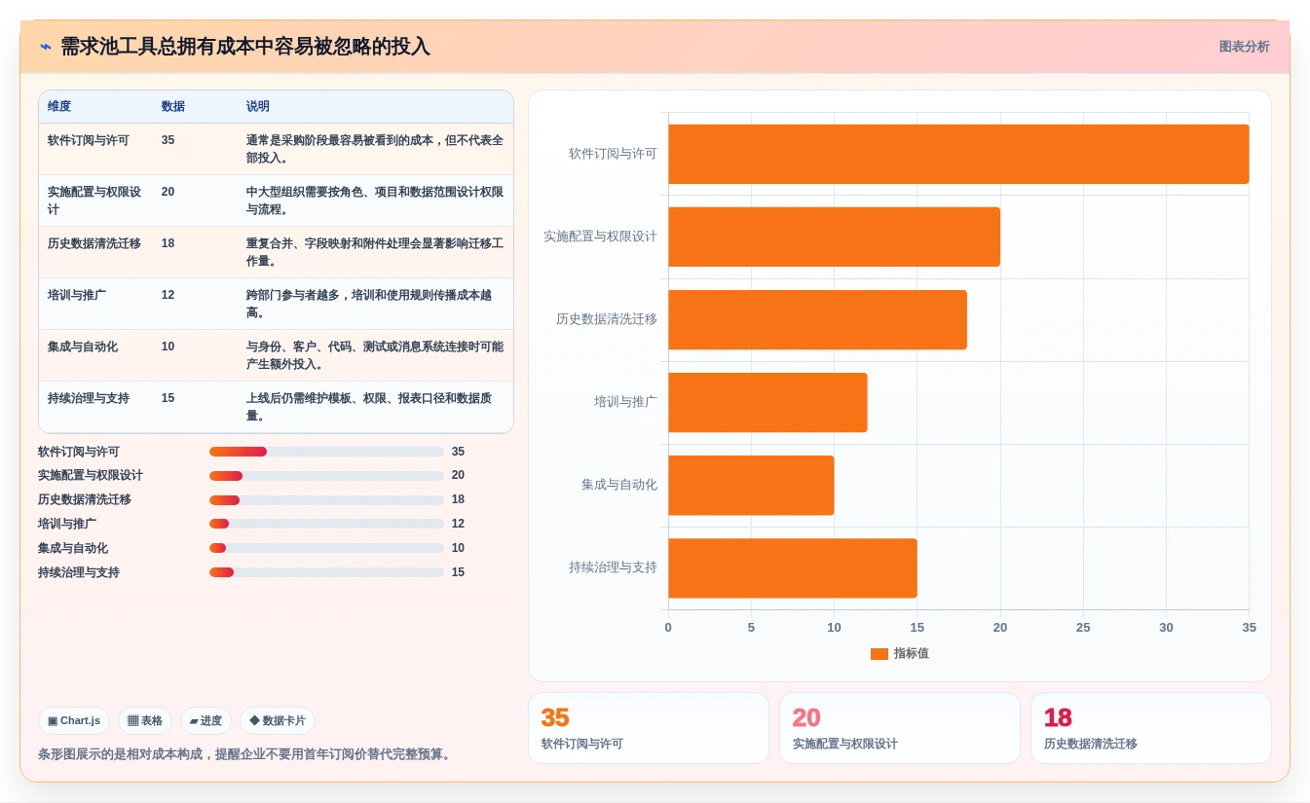Open the data card showing 20
The width and height of the screenshot is (1310, 803).
[900, 728]
